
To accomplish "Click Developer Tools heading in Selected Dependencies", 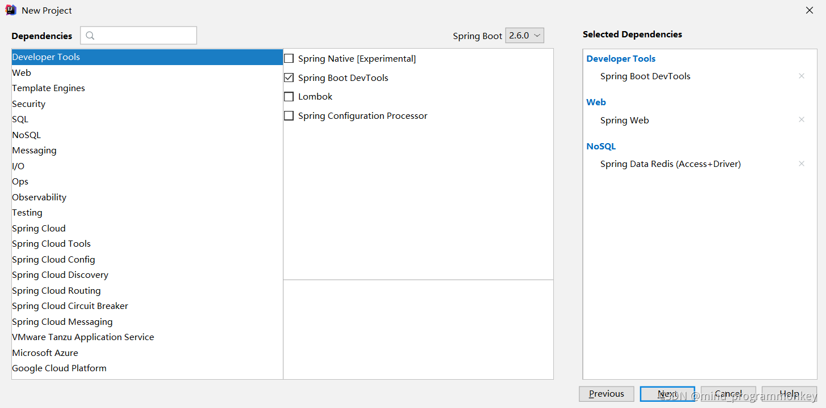I will coord(621,59).
